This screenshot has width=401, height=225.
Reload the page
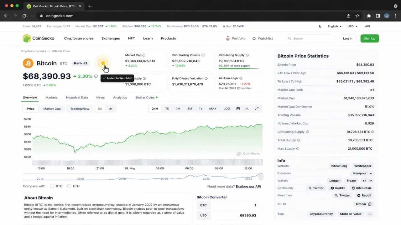click(24, 16)
